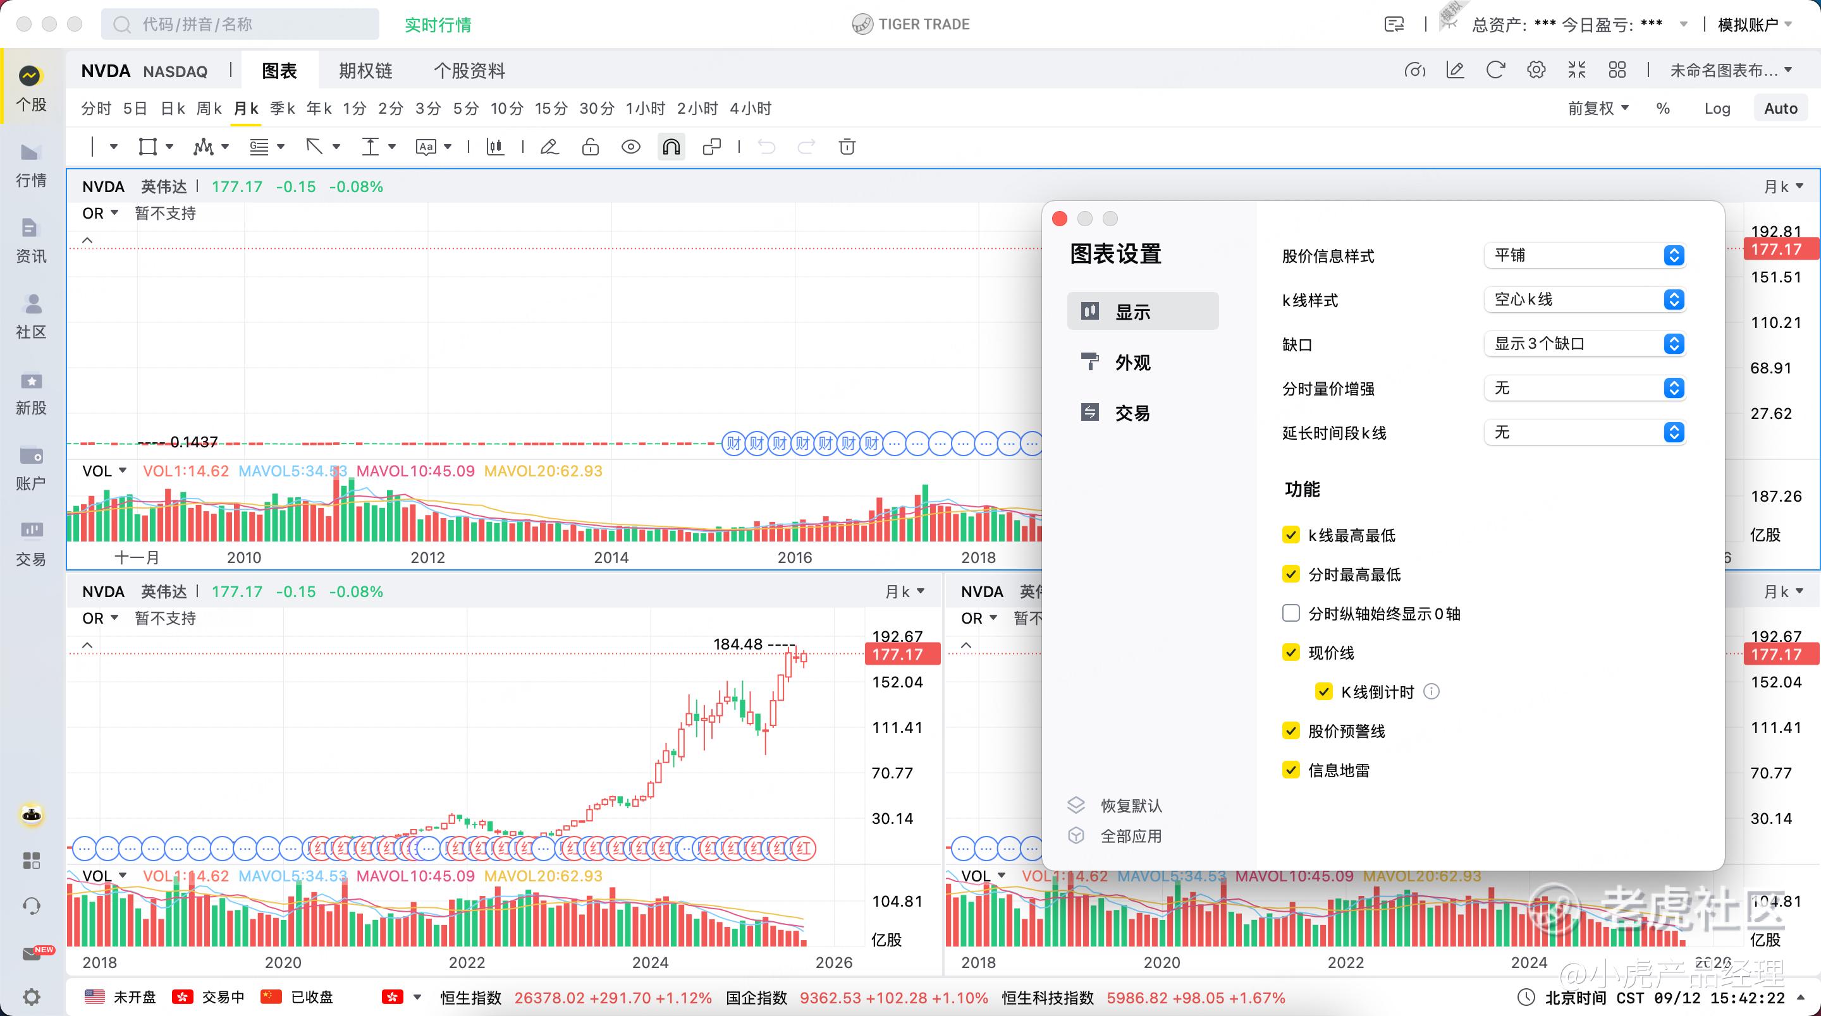Viewport: 1821px width, 1016px height.
Task: Click 全部应用 button
Action: [x=1131, y=836]
